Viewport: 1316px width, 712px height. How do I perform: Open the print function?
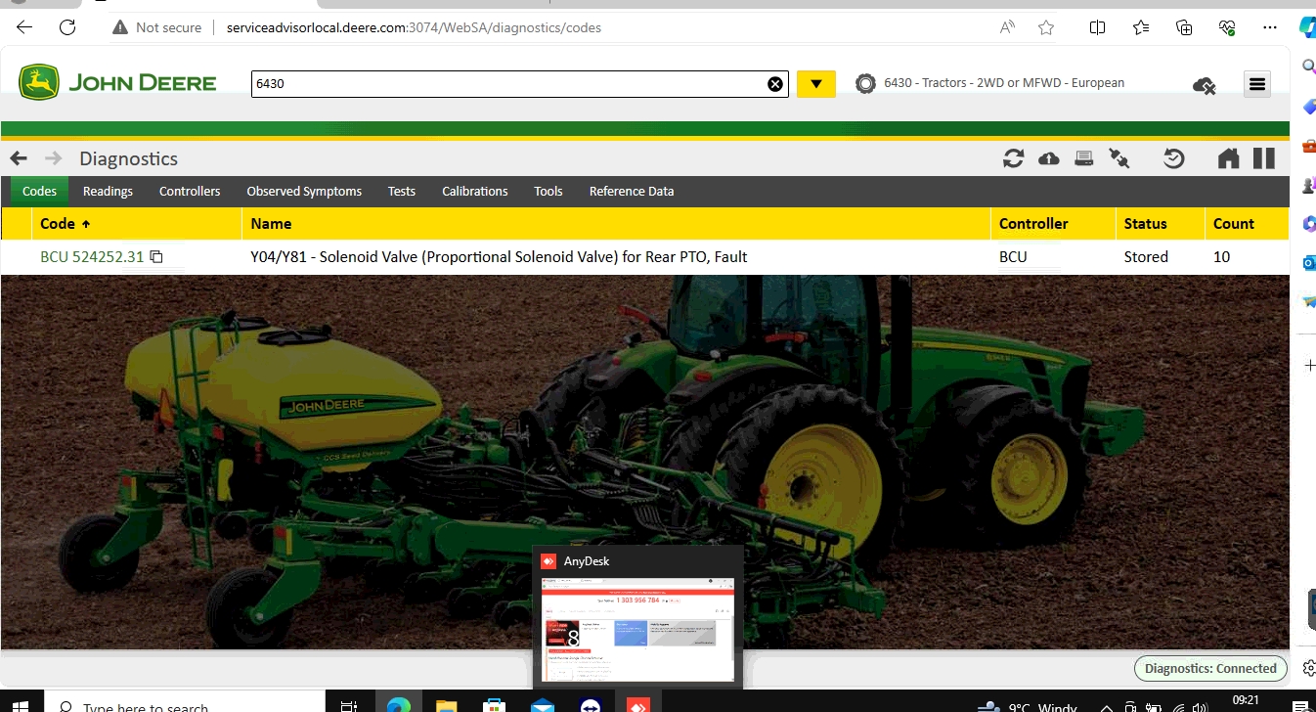(1083, 158)
